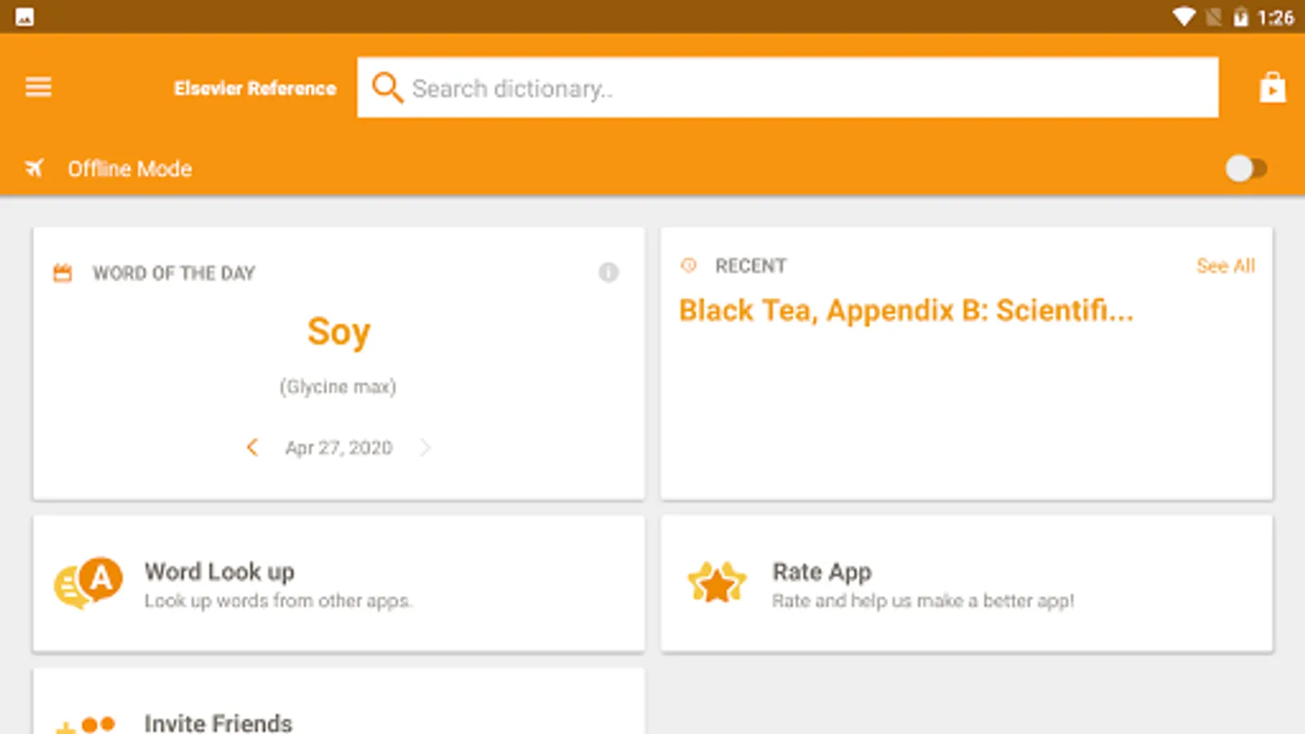Viewport: 1305px width, 734px height.
Task: Open the image notification in status bar
Action: pyautogui.click(x=24, y=16)
